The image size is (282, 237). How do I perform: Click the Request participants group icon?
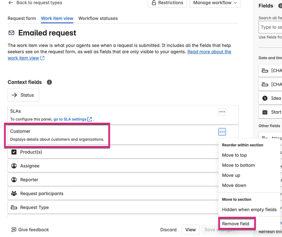tap(14, 194)
